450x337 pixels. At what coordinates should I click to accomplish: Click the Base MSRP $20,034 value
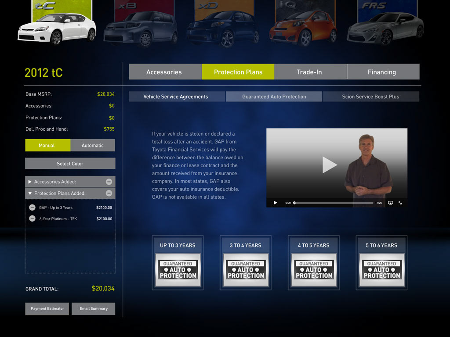pos(106,94)
